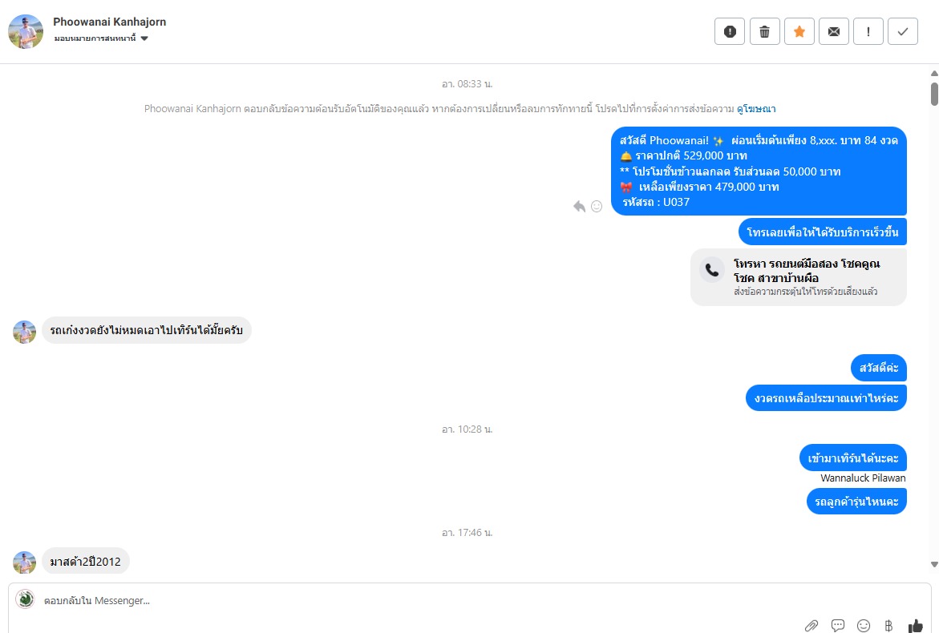Open the emoji picker in the reply bar
This screenshot has width=939, height=633.
point(864,625)
